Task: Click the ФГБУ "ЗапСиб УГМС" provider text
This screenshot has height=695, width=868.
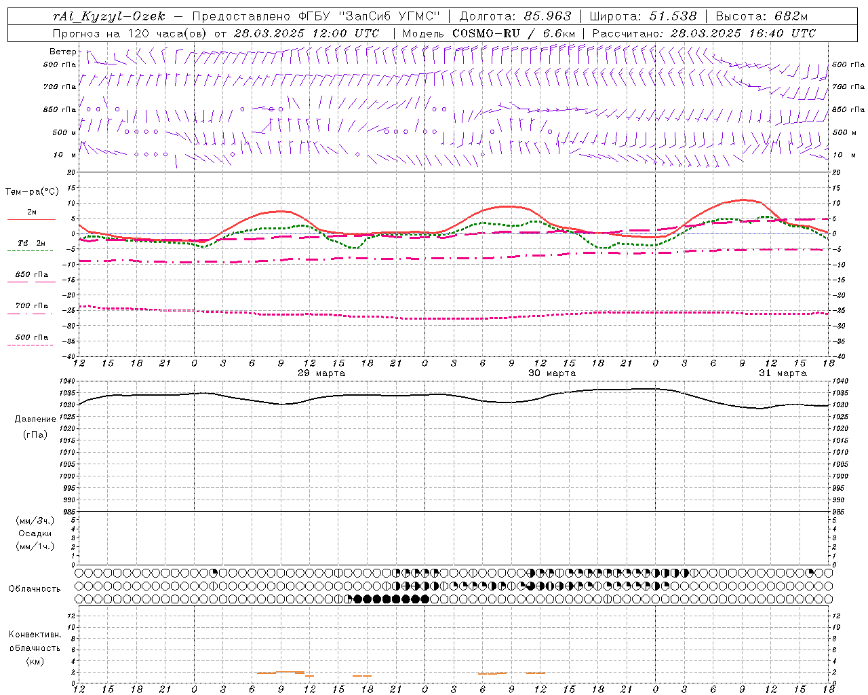Action: coord(370,16)
